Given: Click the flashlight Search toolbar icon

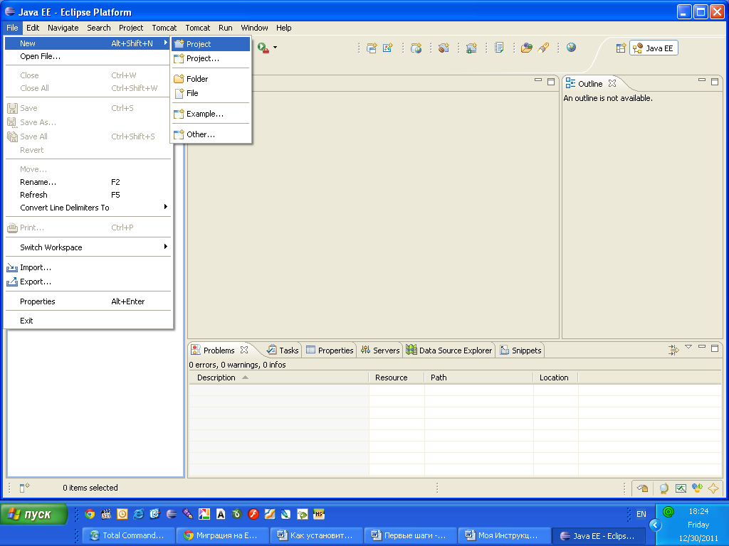Looking at the screenshot, I should click(543, 48).
